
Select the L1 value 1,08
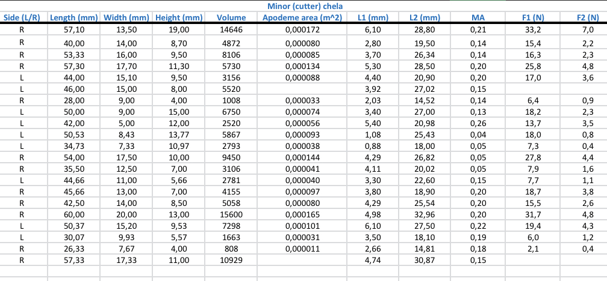pos(373,134)
